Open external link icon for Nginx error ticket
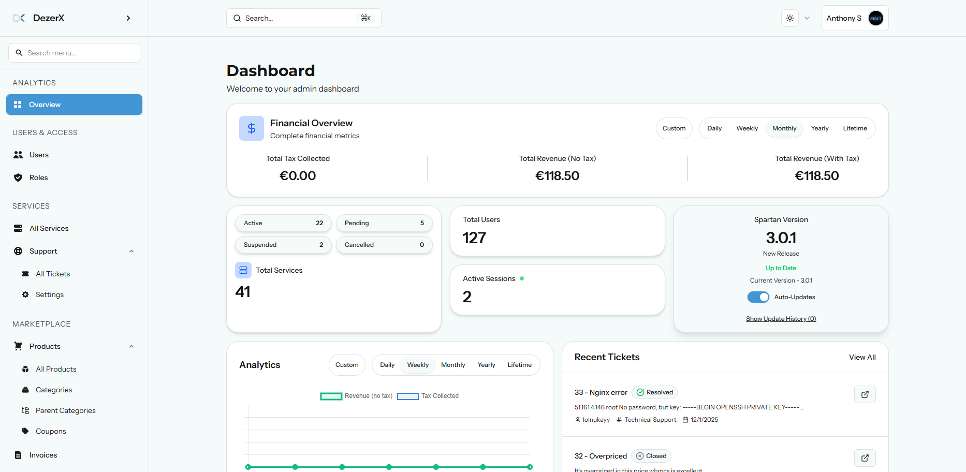The width and height of the screenshot is (966, 472). [865, 394]
